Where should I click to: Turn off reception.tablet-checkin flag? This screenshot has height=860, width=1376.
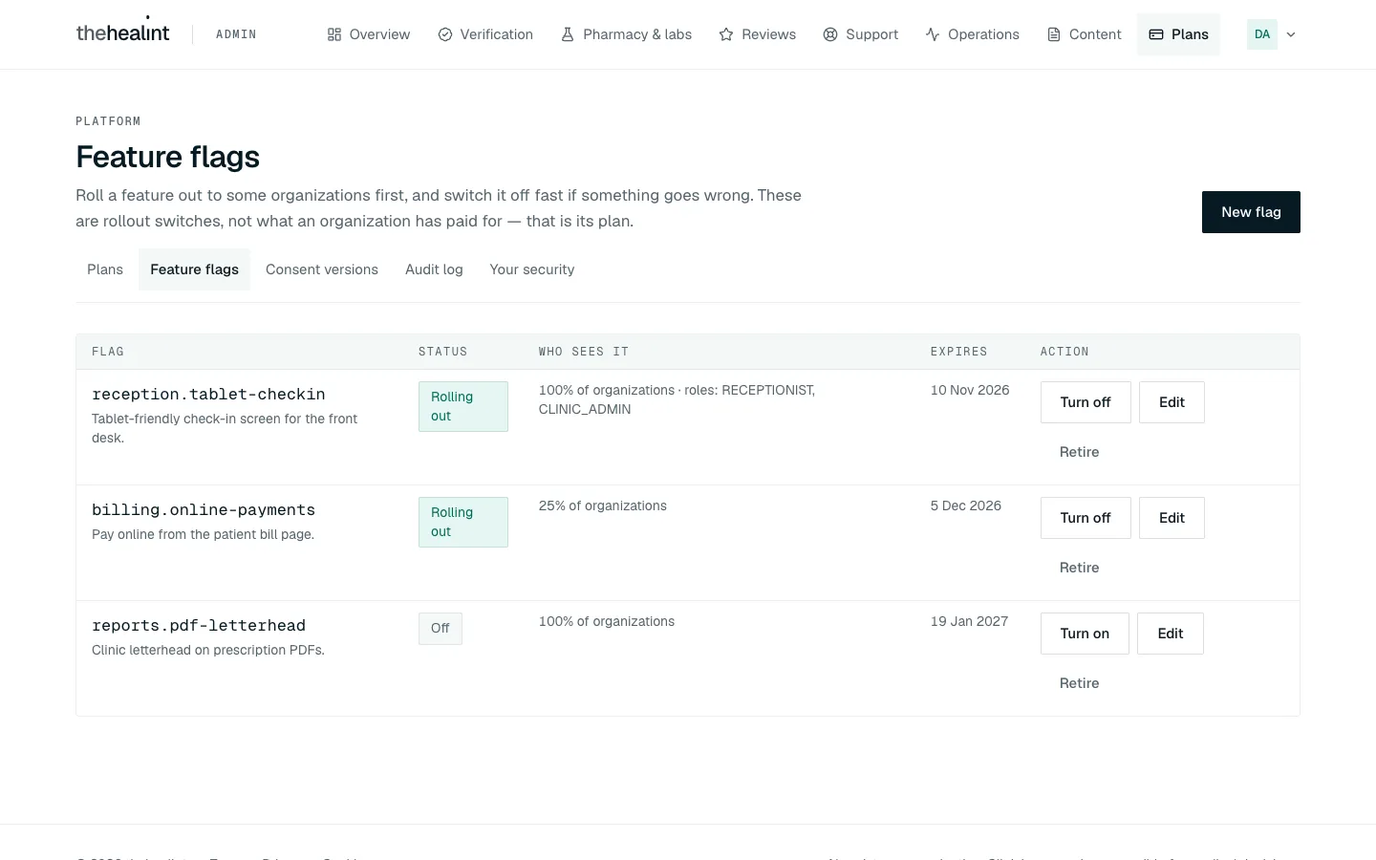pos(1086,402)
